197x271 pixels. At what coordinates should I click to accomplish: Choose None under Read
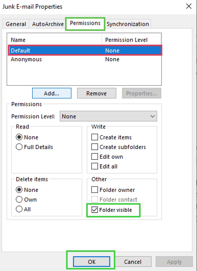click(19, 137)
